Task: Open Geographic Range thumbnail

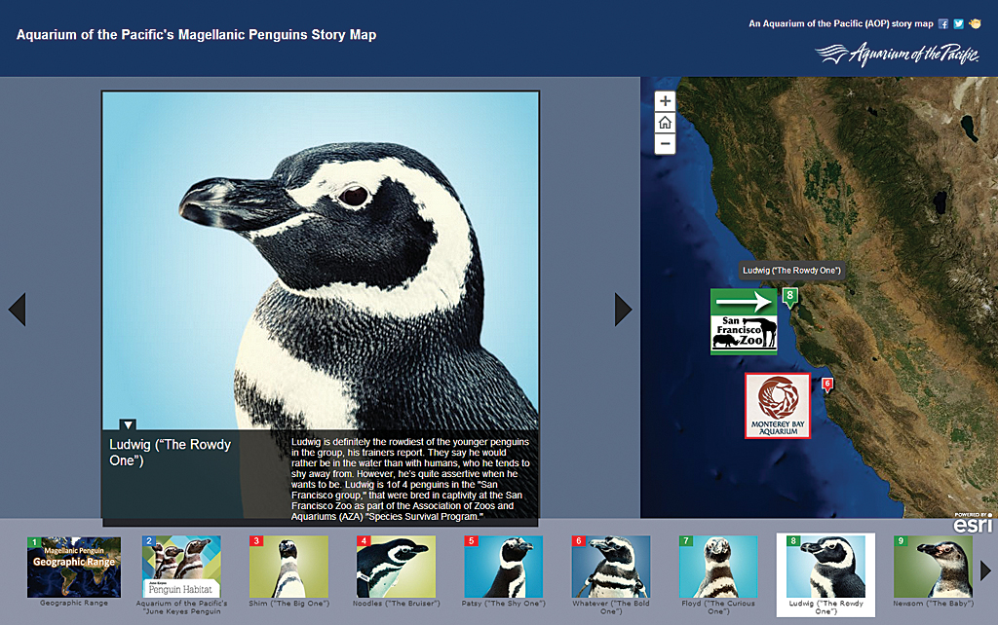Action: tap(74, 568)
